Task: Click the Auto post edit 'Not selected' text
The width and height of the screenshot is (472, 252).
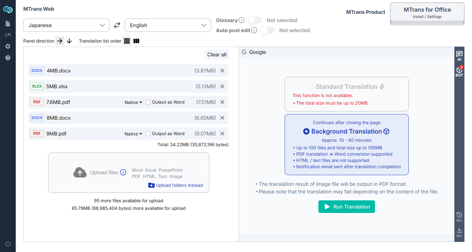Action: 294,30
